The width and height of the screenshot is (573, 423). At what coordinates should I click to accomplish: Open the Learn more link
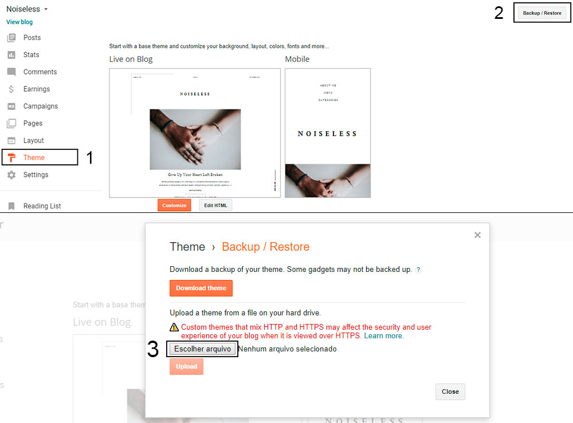coord(383,336)
